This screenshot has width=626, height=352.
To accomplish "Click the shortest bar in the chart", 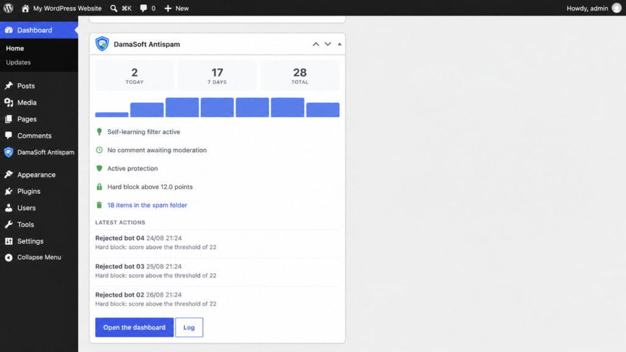I will tap(112, 114).
